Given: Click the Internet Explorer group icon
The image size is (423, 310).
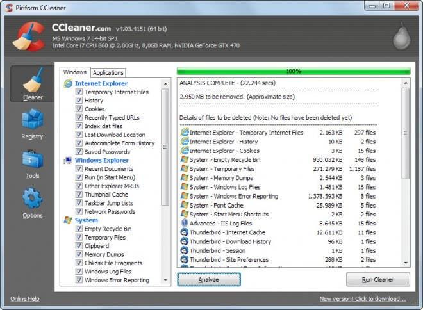Looking at the screenshot, I should pos(68,83).
